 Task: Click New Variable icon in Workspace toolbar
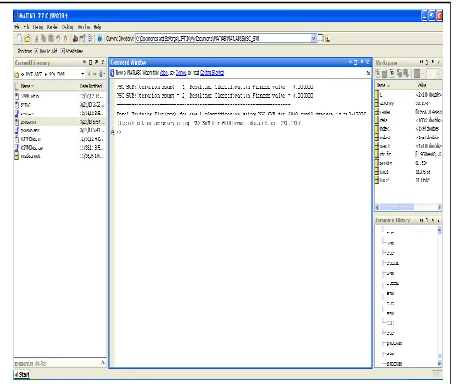pyautogui.click(x=378, y=73)
